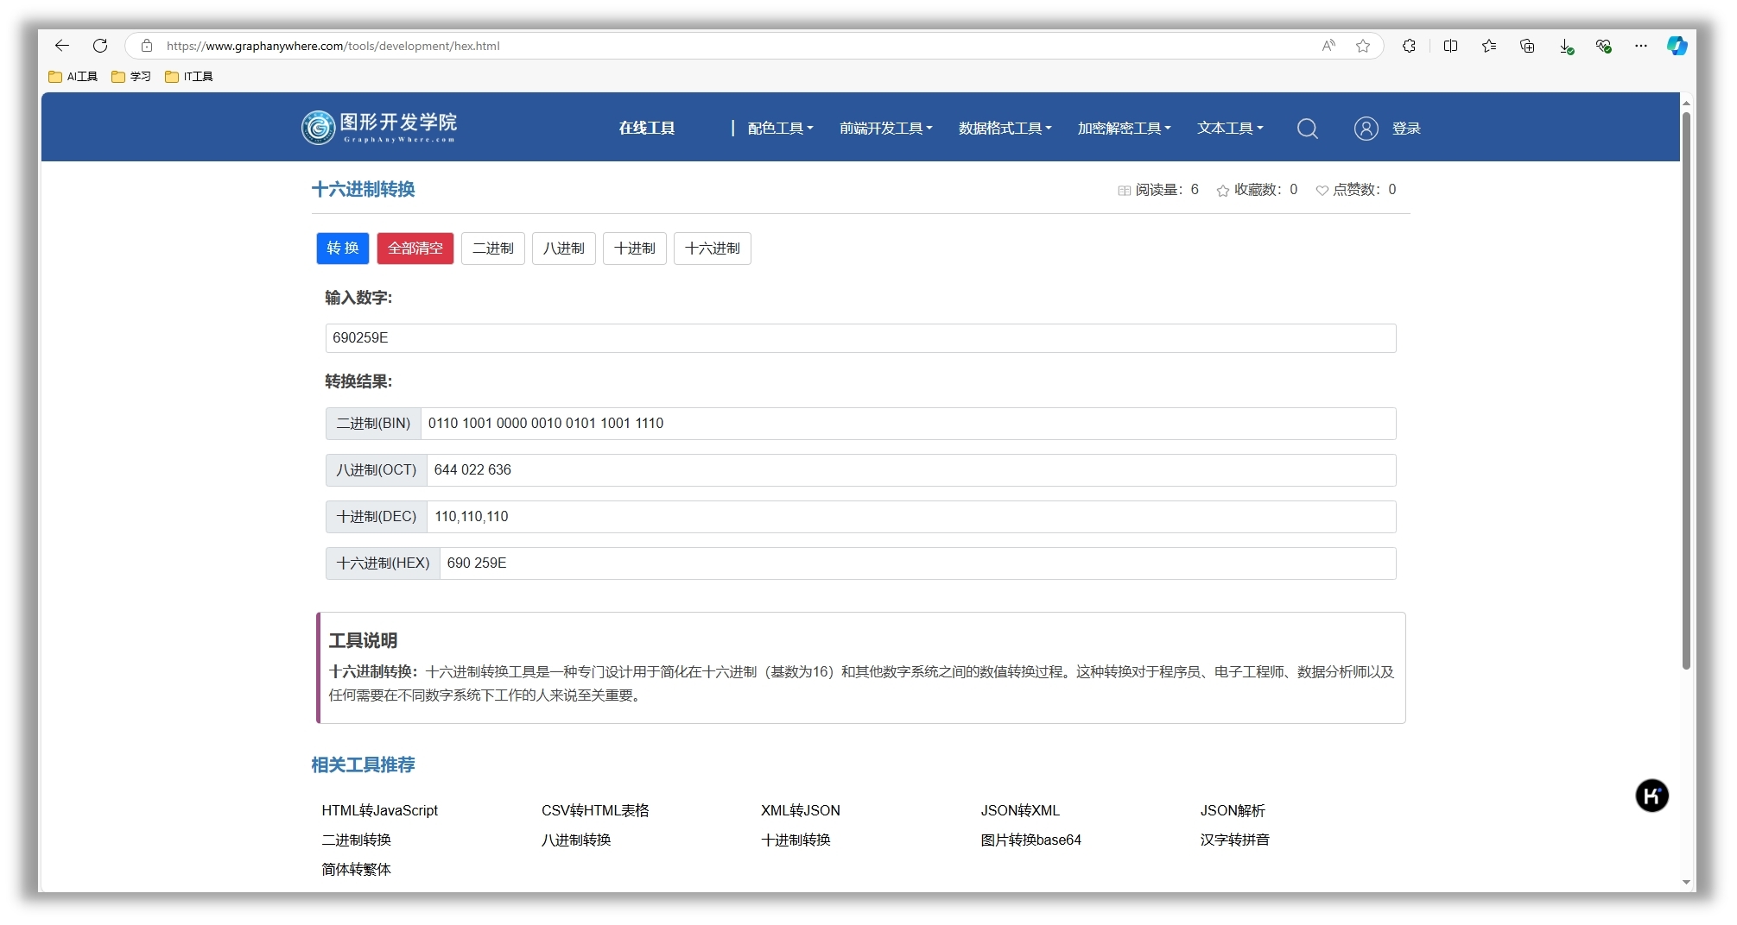Open the CSV转HTML表格 tool link
1737x925 pixels.
click(x=595, y=811)
